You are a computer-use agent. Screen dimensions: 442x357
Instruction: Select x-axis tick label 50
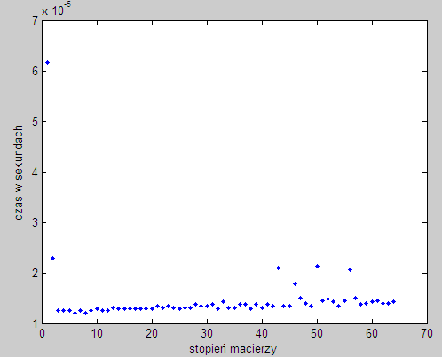pyautogui.click(x=317, y=334)
